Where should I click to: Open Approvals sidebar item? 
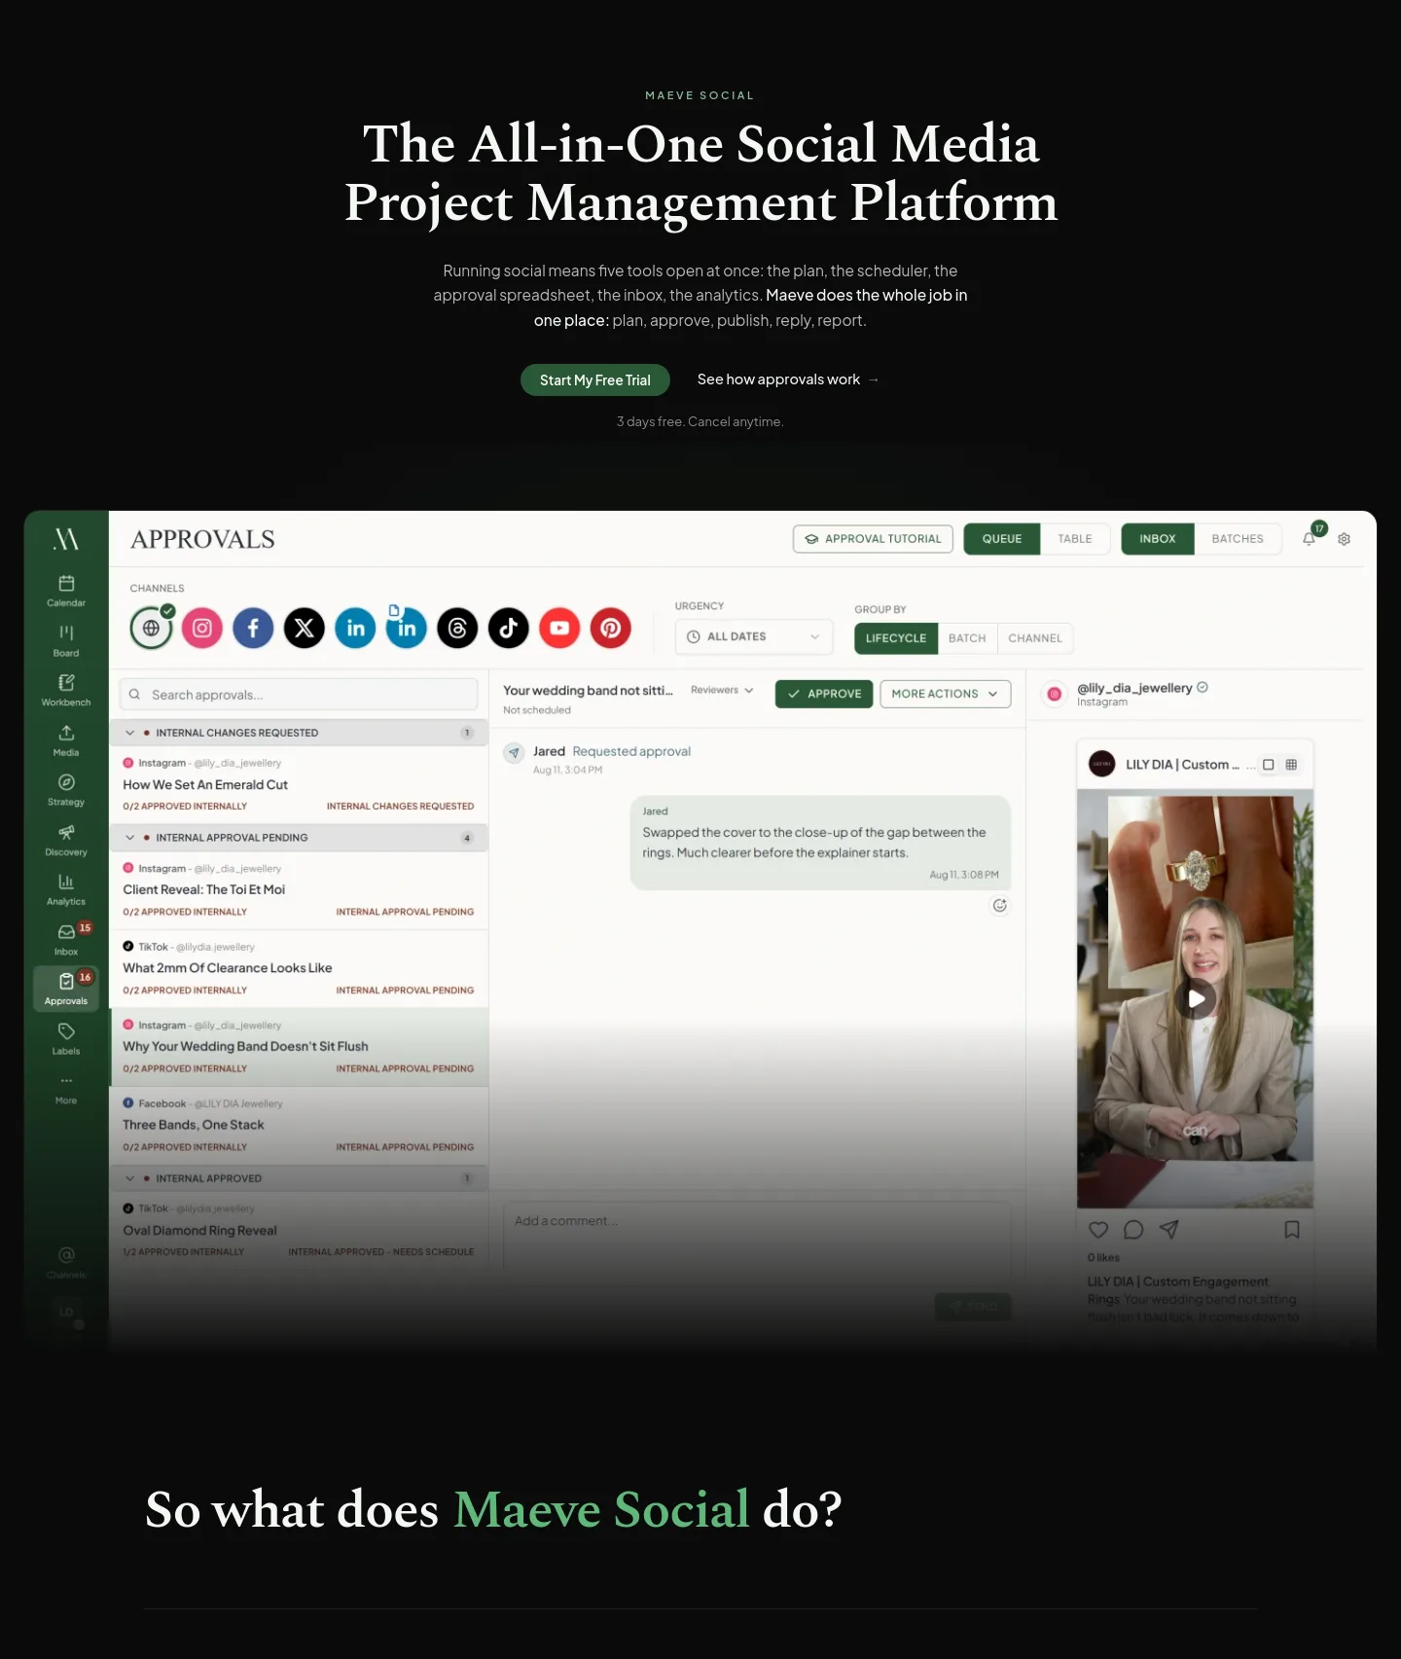point(66,989)
